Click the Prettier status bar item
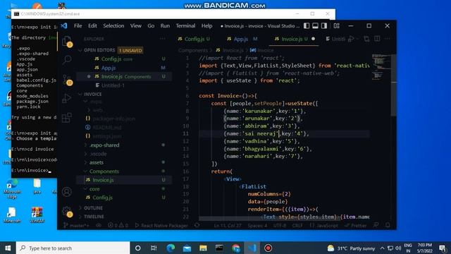This screenshot has width=451, height=254. (355, 226)
